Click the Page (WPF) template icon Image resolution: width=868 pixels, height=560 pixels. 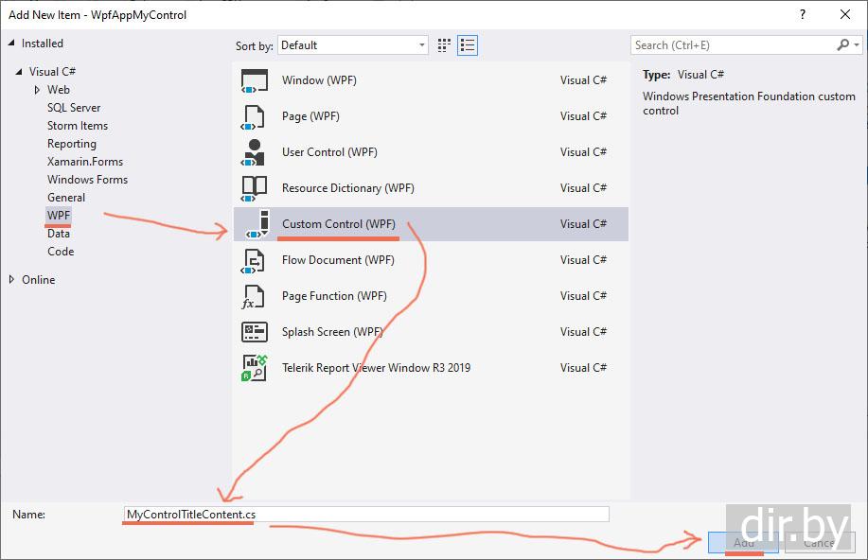[254, 116]
